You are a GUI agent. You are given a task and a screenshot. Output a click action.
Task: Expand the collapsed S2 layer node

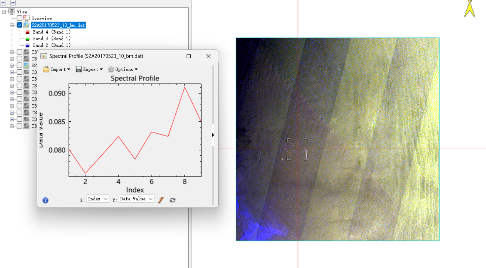[x=12, y=65]
